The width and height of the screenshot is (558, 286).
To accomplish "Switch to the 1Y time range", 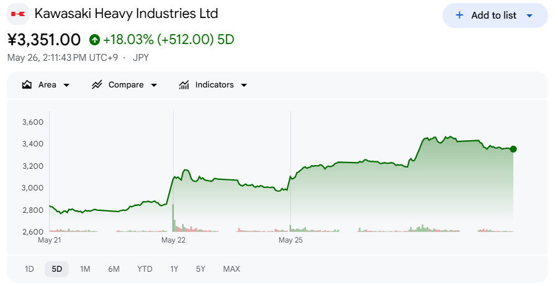I will 174,269.
